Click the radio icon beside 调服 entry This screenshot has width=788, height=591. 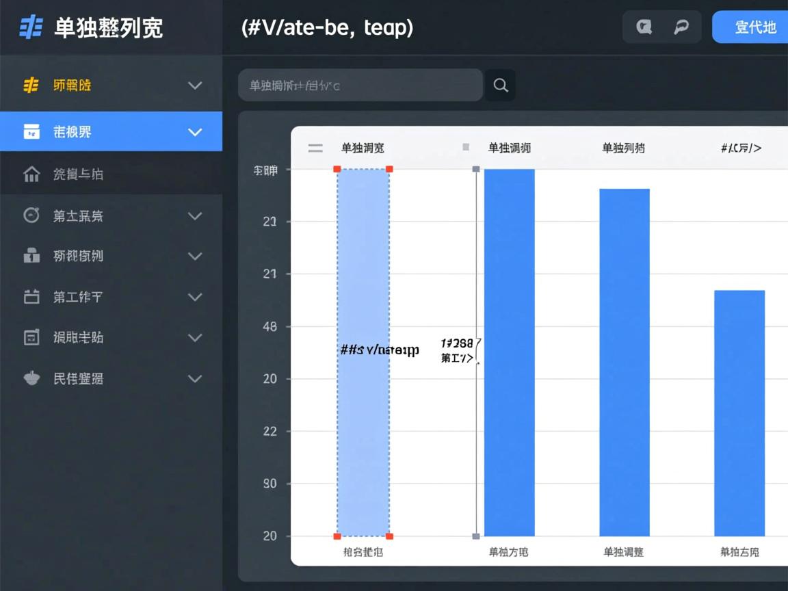31,337
